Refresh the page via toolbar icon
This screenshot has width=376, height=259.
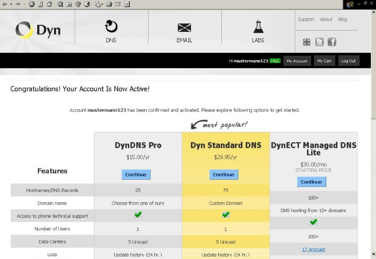click(x=40, y=4)
